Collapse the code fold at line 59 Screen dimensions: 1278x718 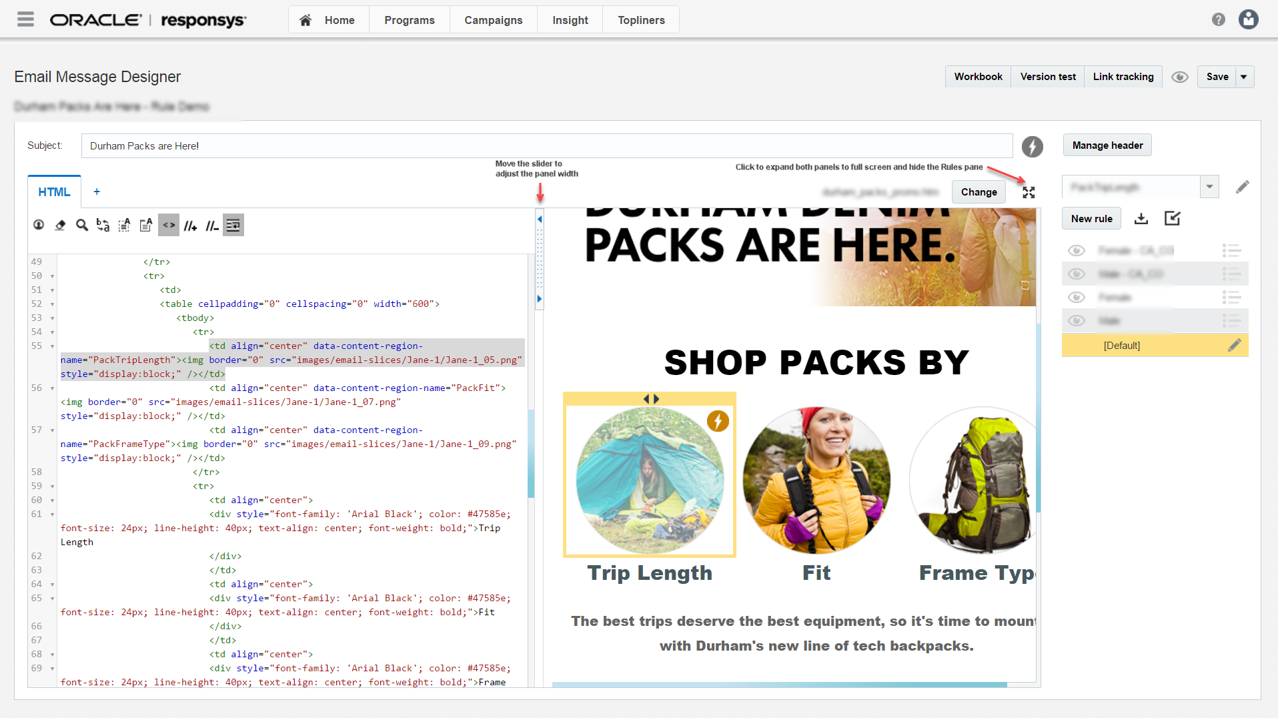[52, 486]
